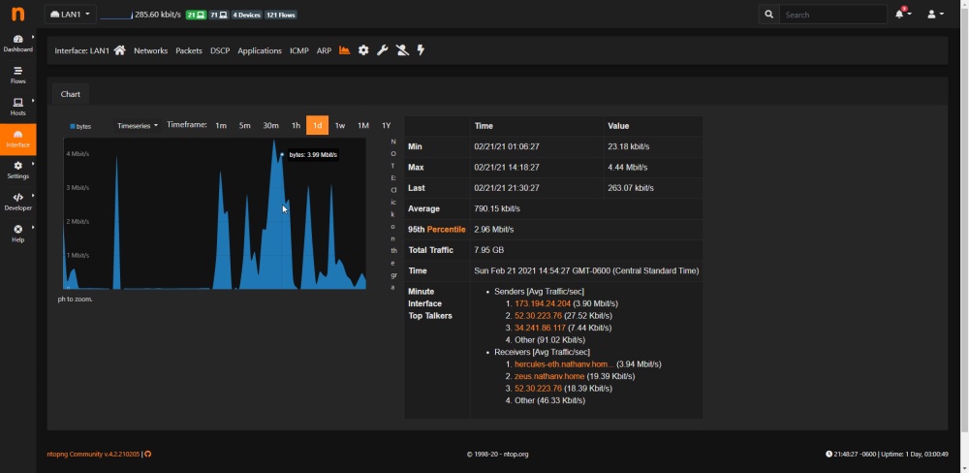Open the Applications interface page

click(x=260, y=50)
